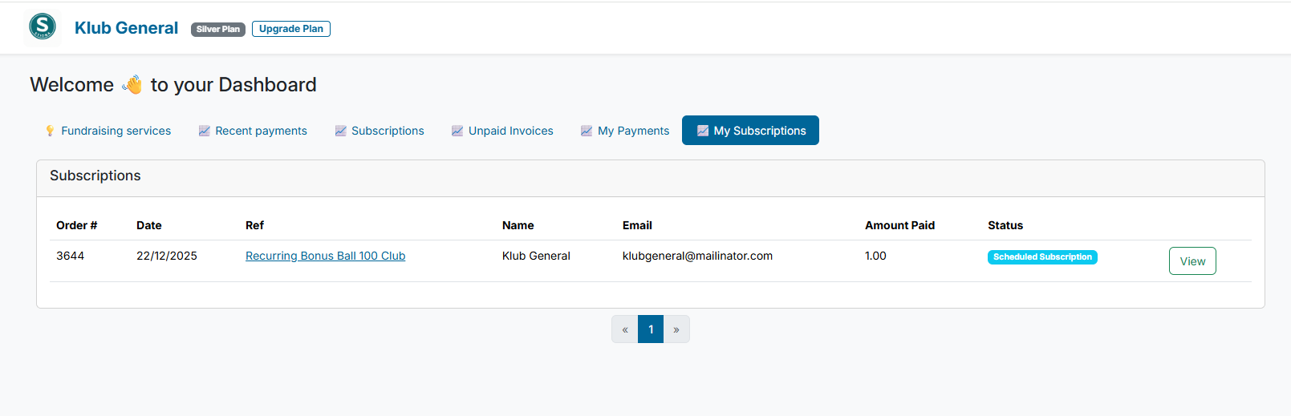Viewport: 1291px width, 416px height.
Task: Go to next page with » arrow
Action: [676, 329]
